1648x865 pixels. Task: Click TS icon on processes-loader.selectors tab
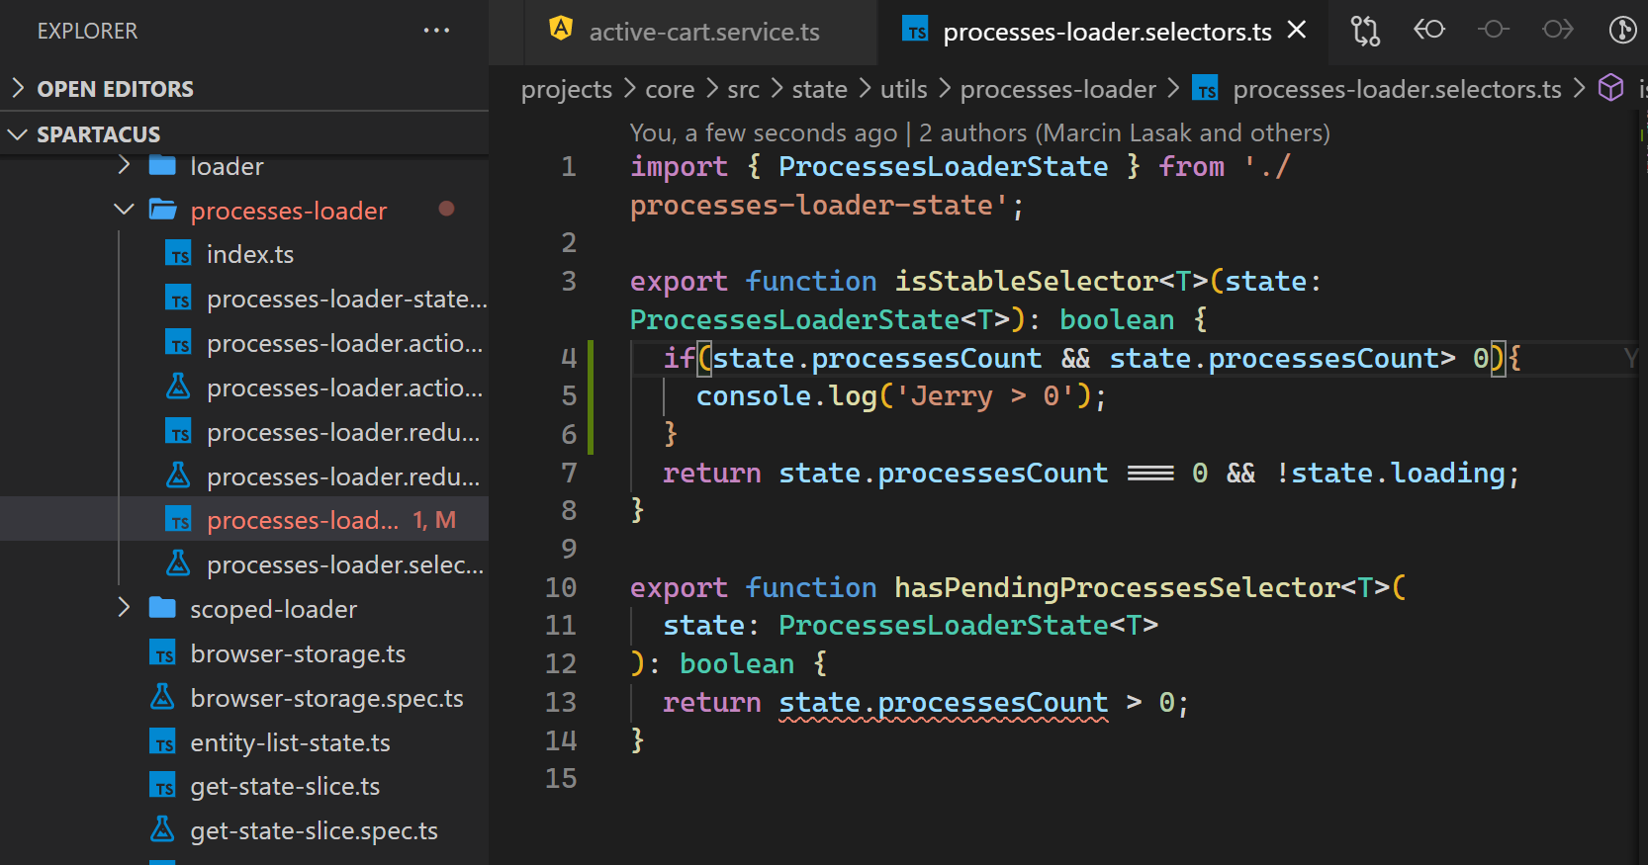(915, 31)
